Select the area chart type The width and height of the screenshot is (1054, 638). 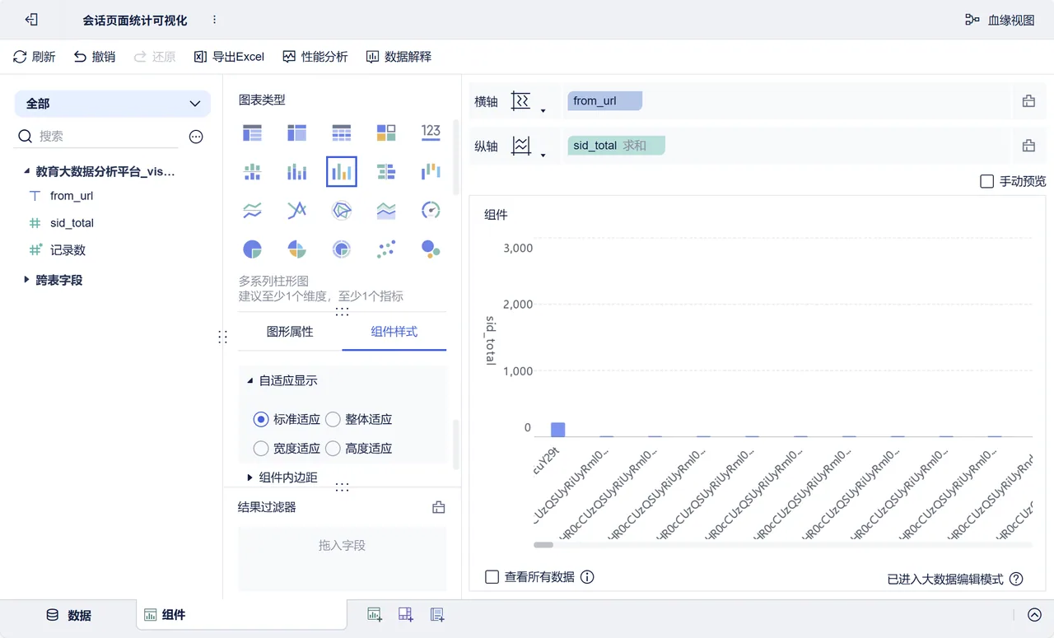pos(386,211)
